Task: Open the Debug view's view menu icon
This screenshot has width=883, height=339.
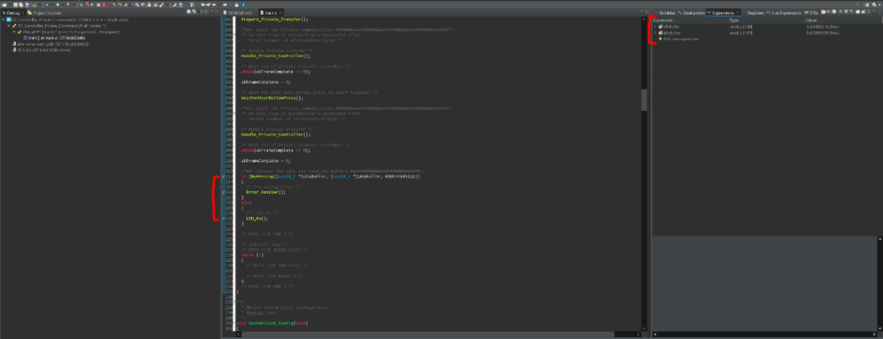Action: pyautogui.click(x=206, y=12)
